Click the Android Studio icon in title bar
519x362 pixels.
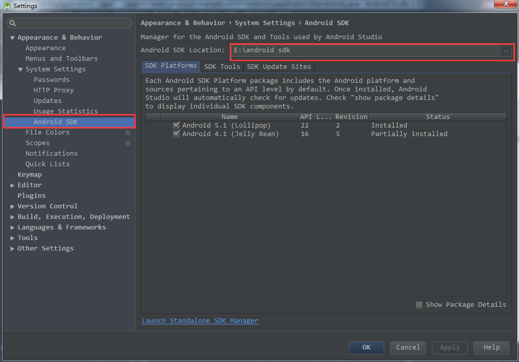pos(7,6)
